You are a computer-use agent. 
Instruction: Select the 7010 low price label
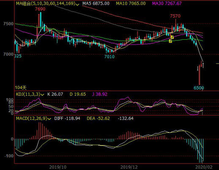tap(109, 57)
